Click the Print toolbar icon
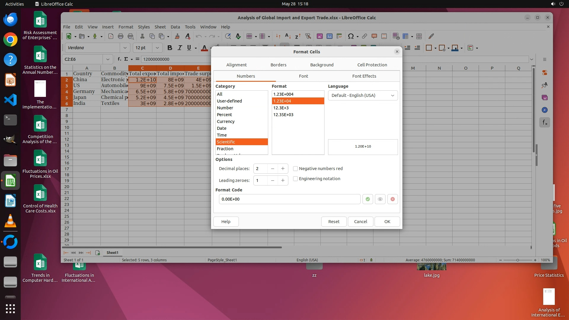The height and width of the screenshot is (320, 569). pyautogui.click(x=120, y=36)
